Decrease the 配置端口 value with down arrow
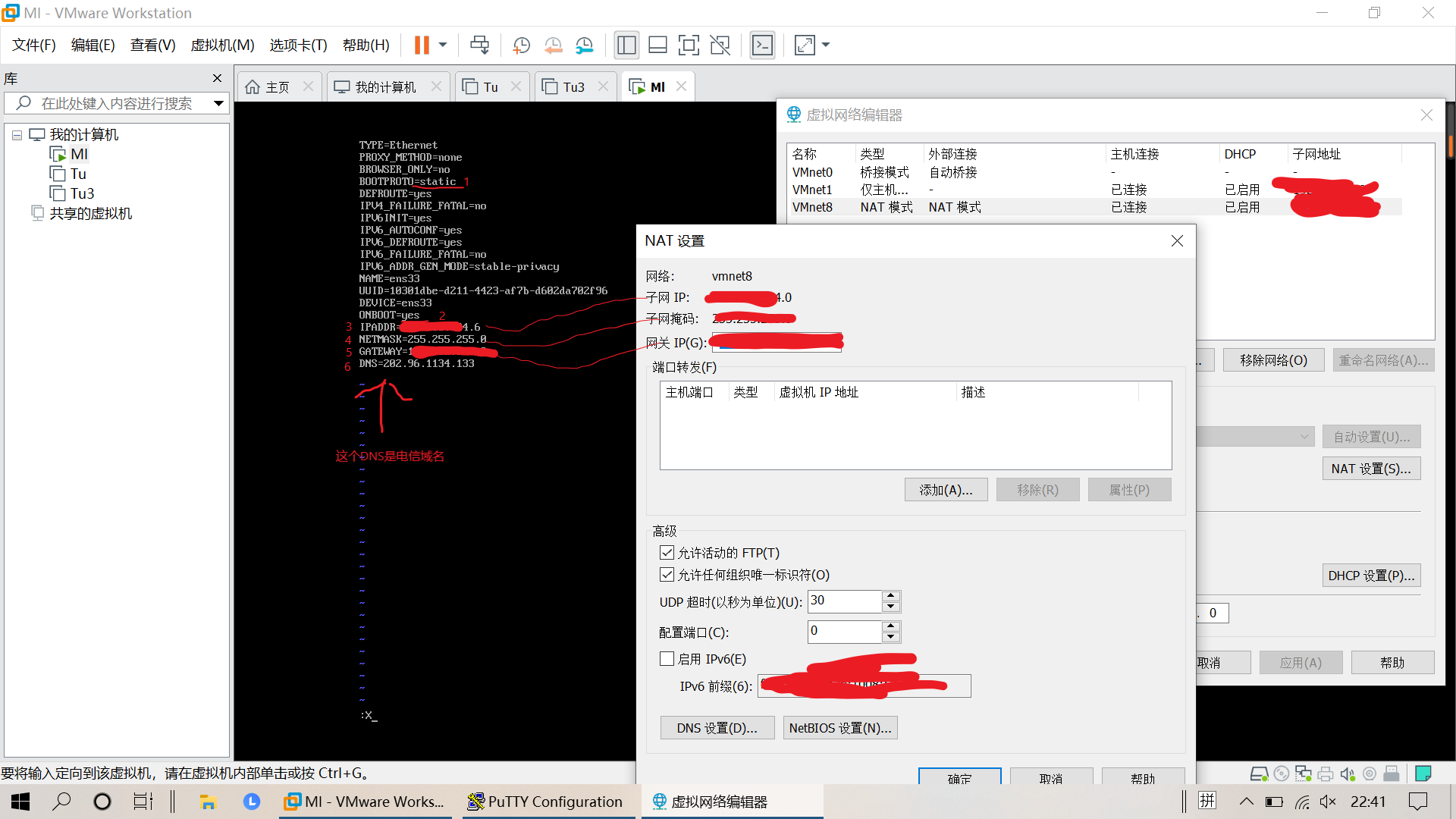The image size is (1456, 819). (x=892, y=637)
